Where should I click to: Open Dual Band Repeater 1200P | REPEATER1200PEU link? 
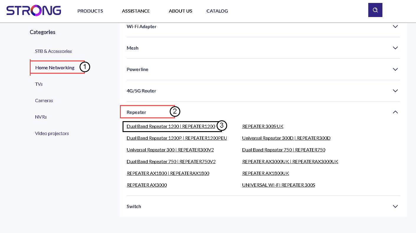click(177, 138)
